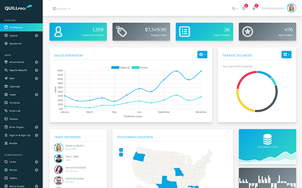Select the highlighted Oregon state on map
The image size is (302, 188).
click(139, 157)
